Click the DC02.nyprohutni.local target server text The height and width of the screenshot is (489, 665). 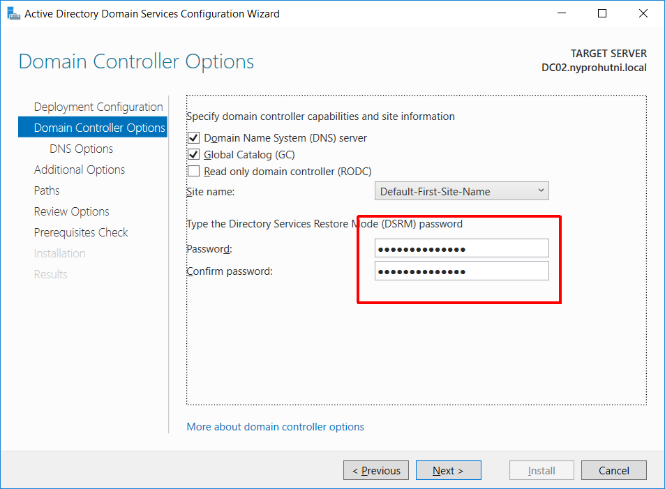click(x=594, y=68)
